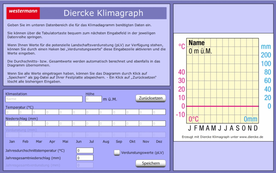
Task: Focus the June Niederschlag field
Action: point(79,124)
